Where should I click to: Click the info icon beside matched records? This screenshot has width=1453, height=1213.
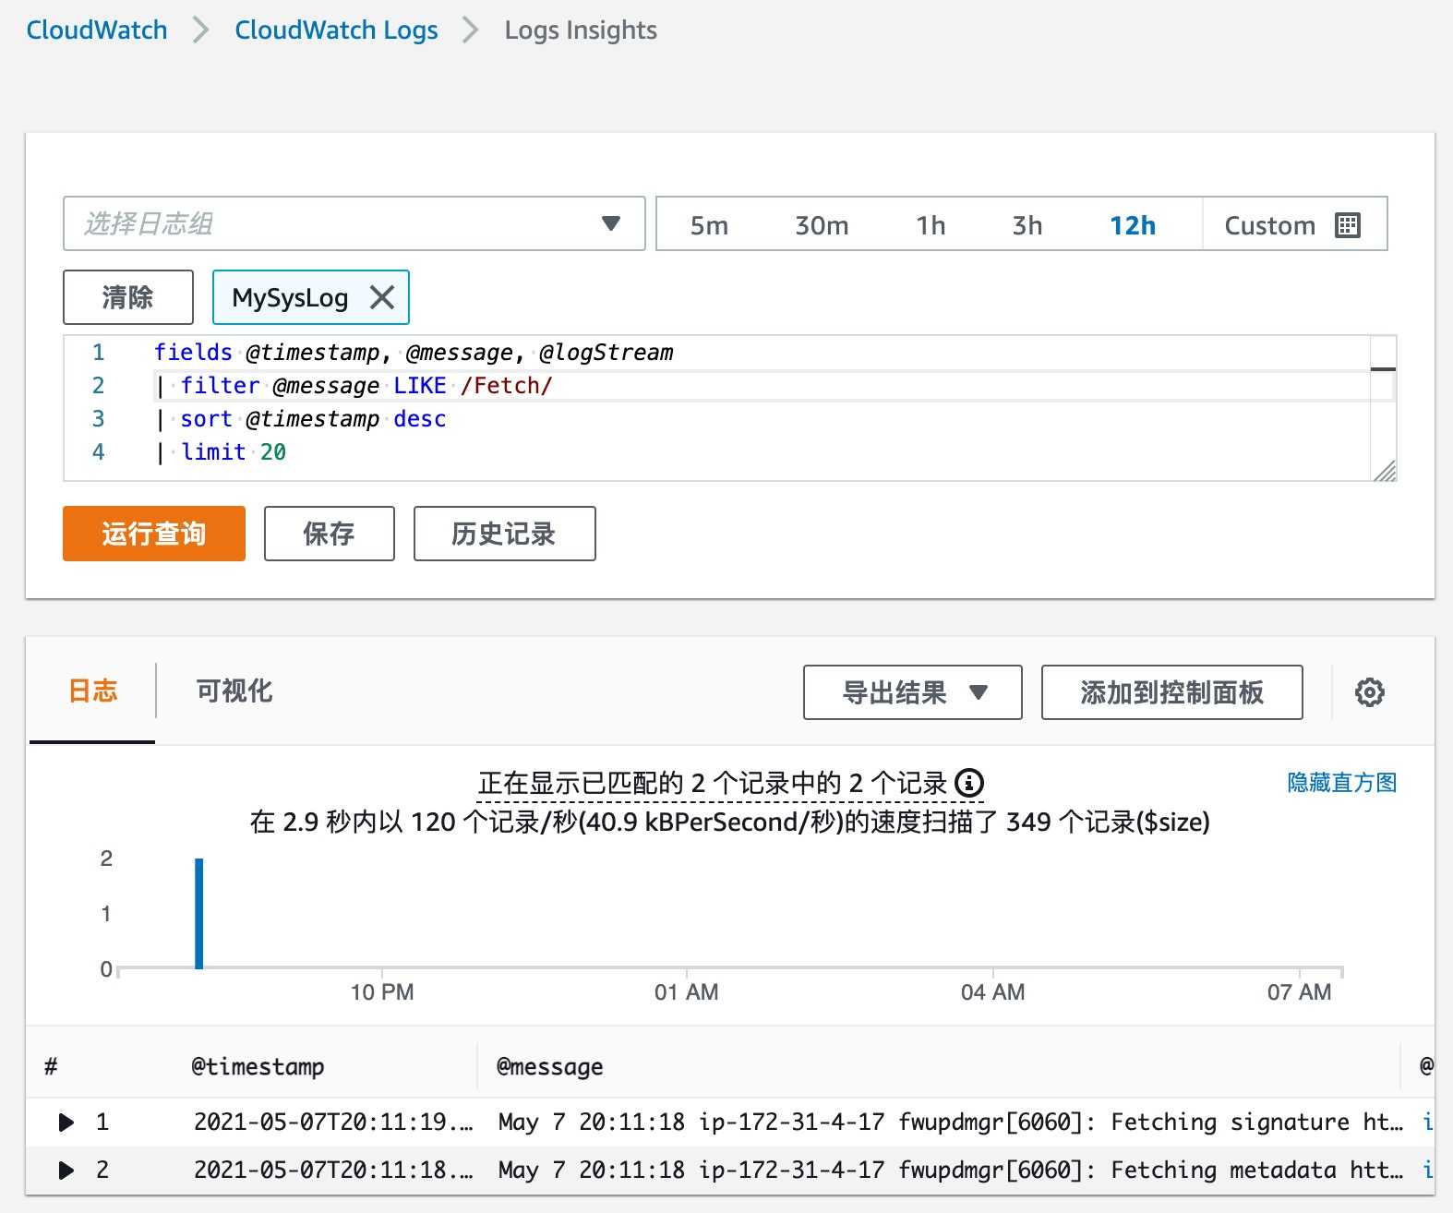[x=968, y=783]
